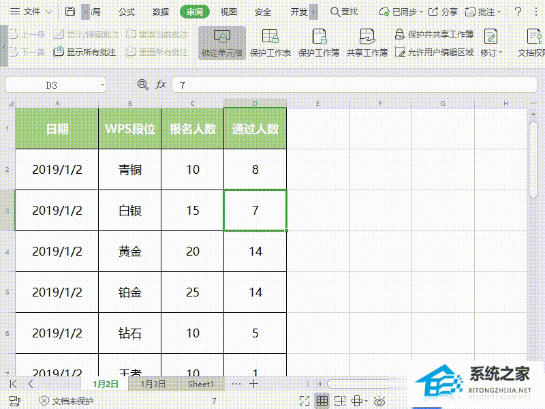Switch to the Sheet1 sheet tab

pos(201,384)
